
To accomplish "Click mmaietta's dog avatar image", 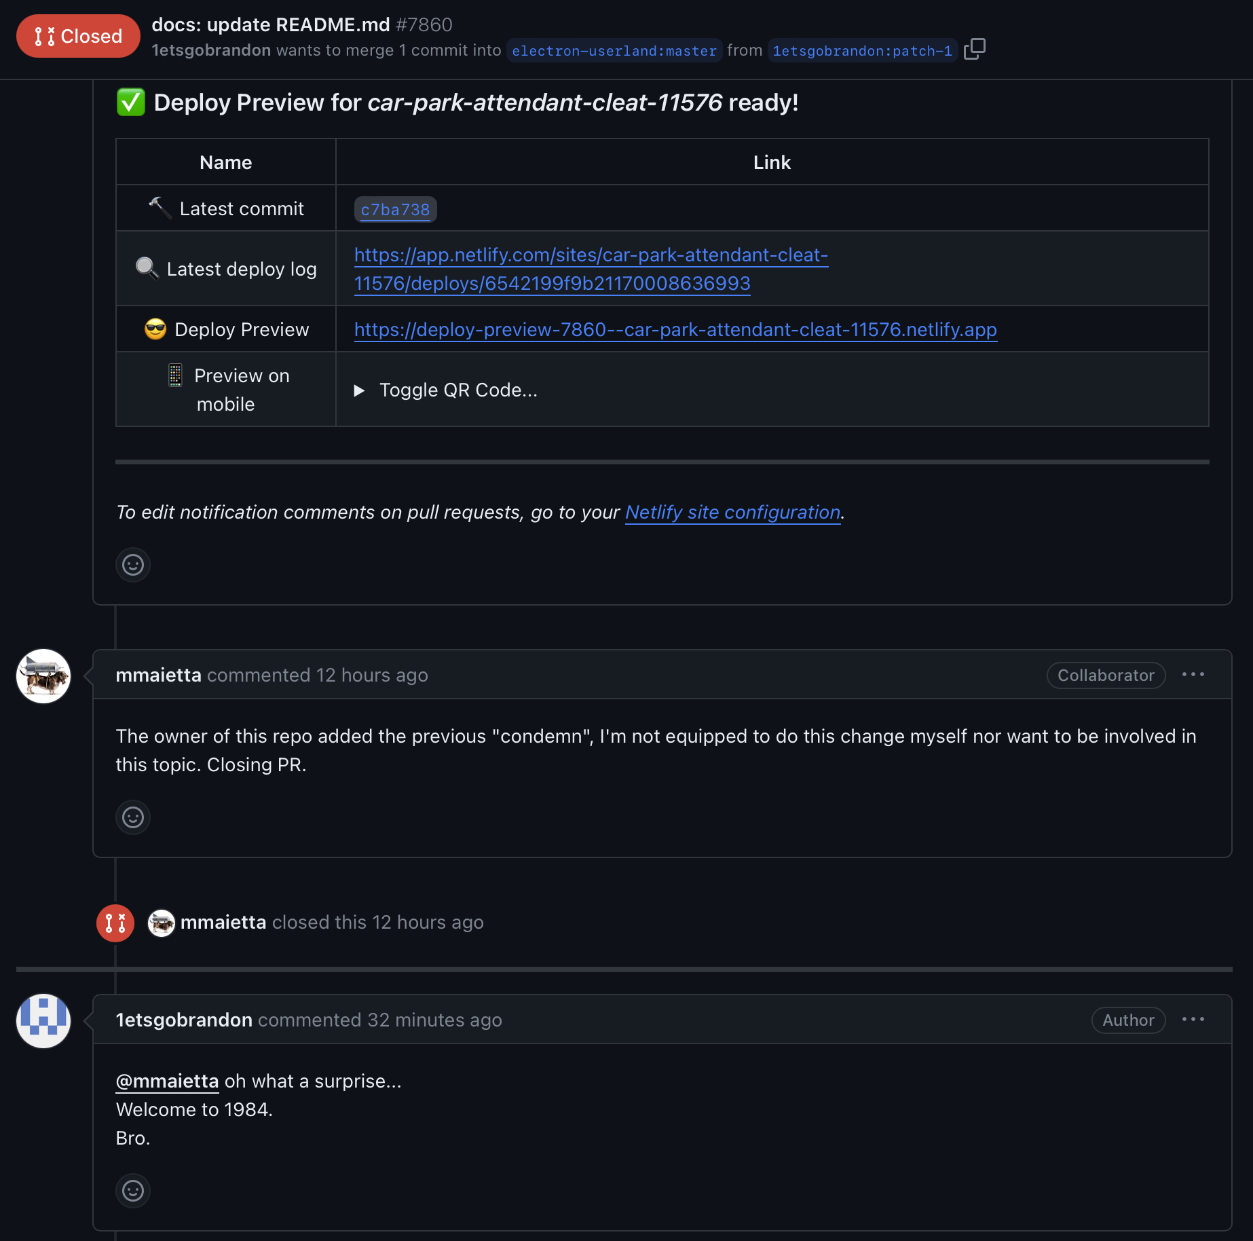I will 43,676.
